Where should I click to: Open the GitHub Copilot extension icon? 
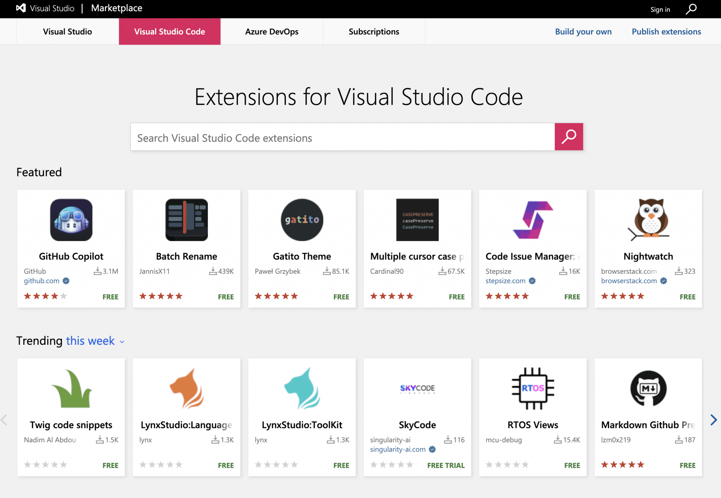pyautogui.click(x=71, y=220)
